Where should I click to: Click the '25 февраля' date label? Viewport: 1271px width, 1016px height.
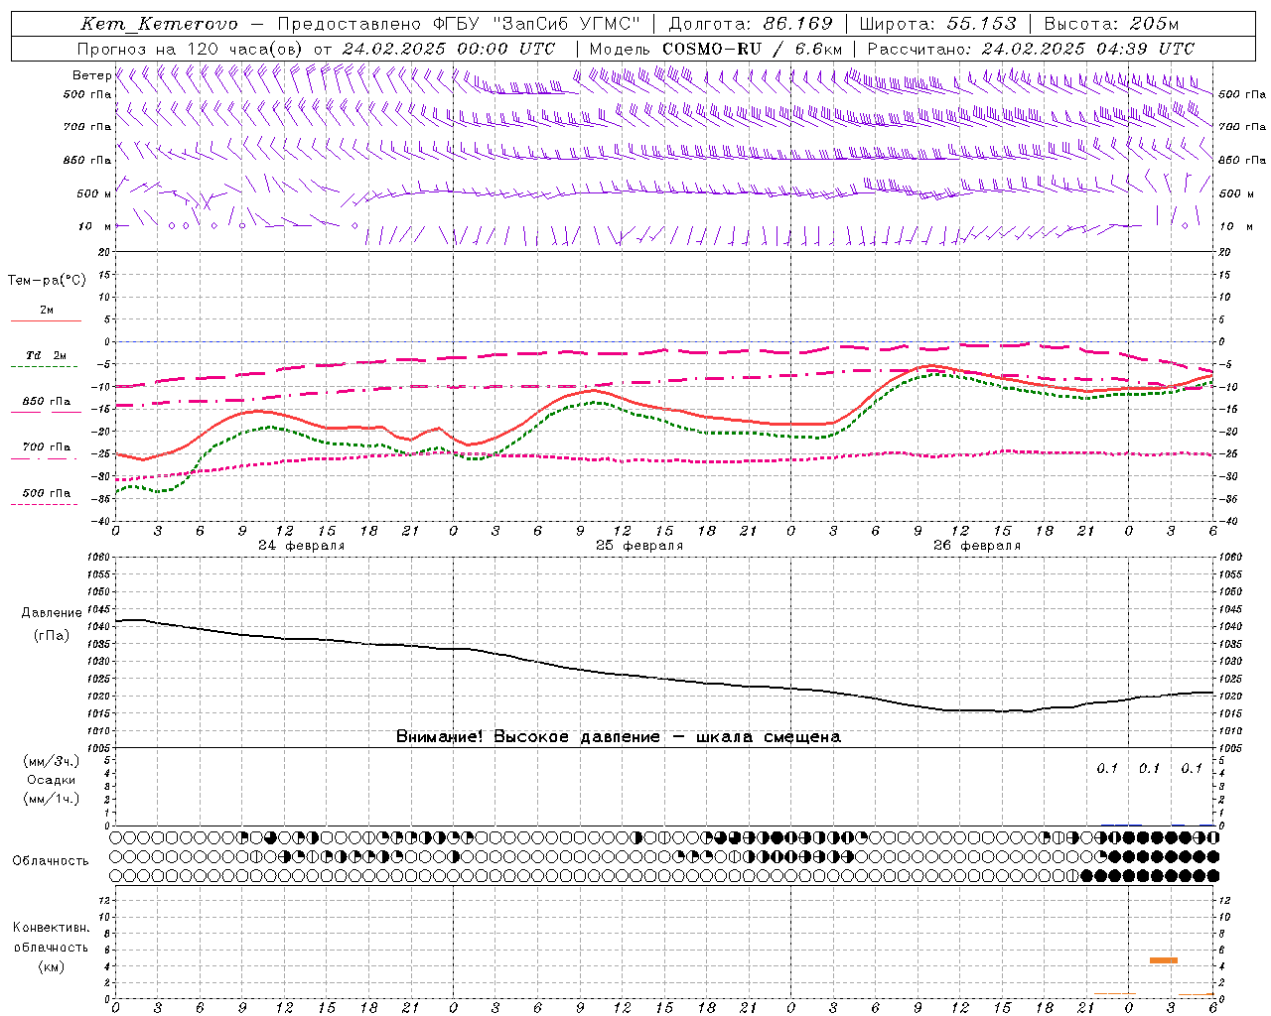coord(639,546)
